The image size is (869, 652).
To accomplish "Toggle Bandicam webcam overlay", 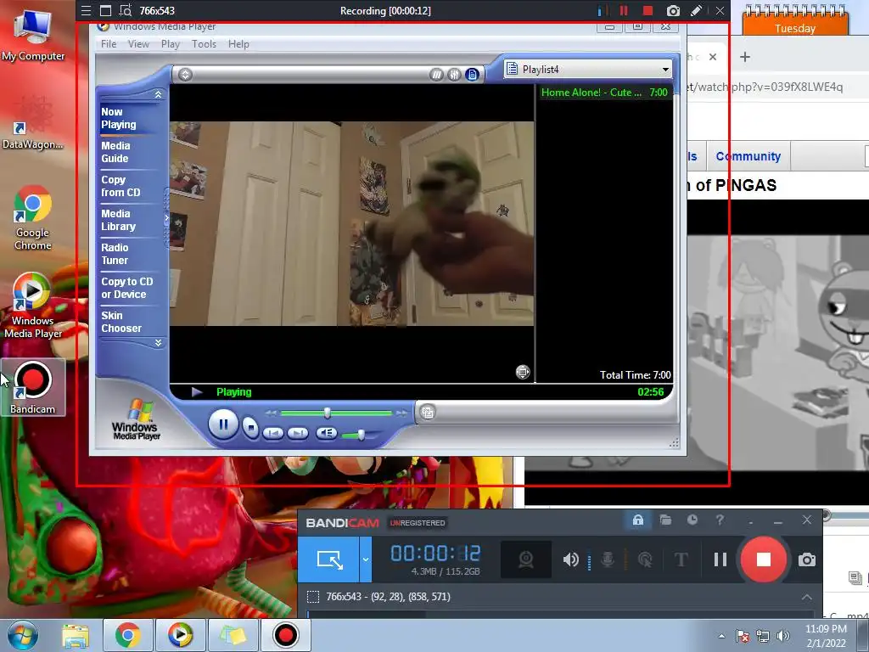I will (525, 559).
